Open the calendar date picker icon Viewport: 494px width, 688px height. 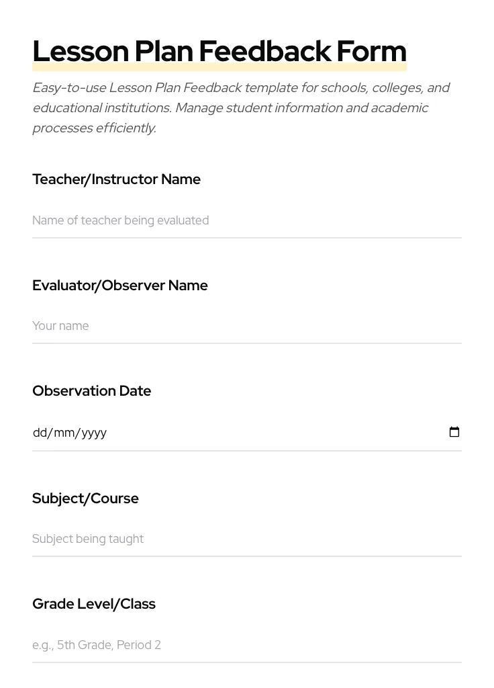tap(454, 432)
